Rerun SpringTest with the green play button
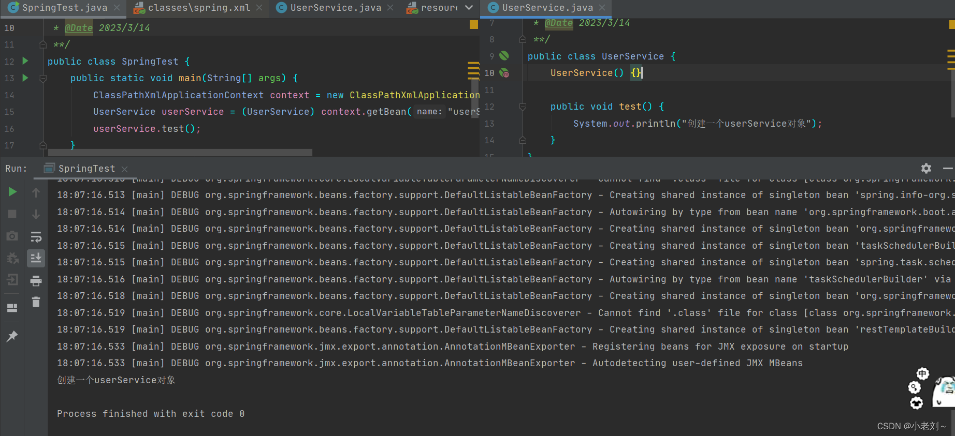 12,192
